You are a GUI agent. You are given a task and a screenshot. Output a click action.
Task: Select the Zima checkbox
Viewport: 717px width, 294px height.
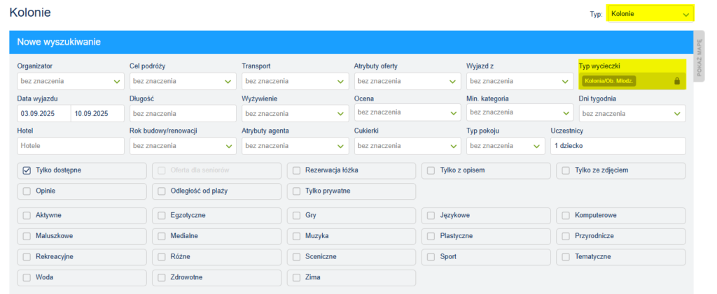(x=297, y=277)
